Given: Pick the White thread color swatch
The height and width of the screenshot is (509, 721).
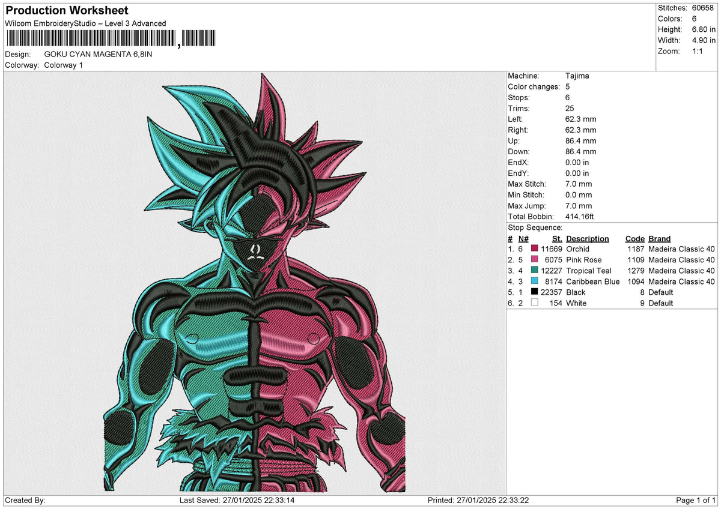Looking at the screenshot, I should coord(534,303).
